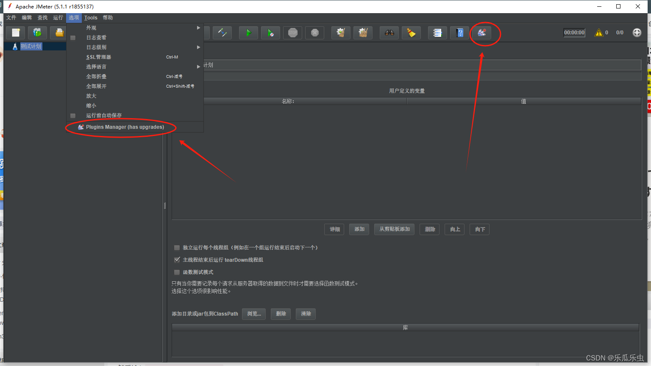Image resolution: width=651 pixels, height=366 pixels.
Task: Click the 库 column header
Action: pos(406,327)
